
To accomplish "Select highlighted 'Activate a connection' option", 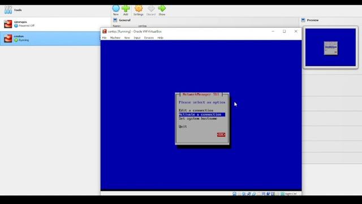I will click(x=202, y=114).
